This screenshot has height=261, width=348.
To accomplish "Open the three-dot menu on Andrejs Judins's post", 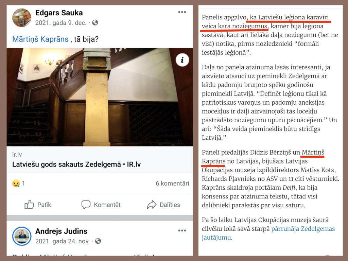I will pyautogui.click(x=182, y=231).
